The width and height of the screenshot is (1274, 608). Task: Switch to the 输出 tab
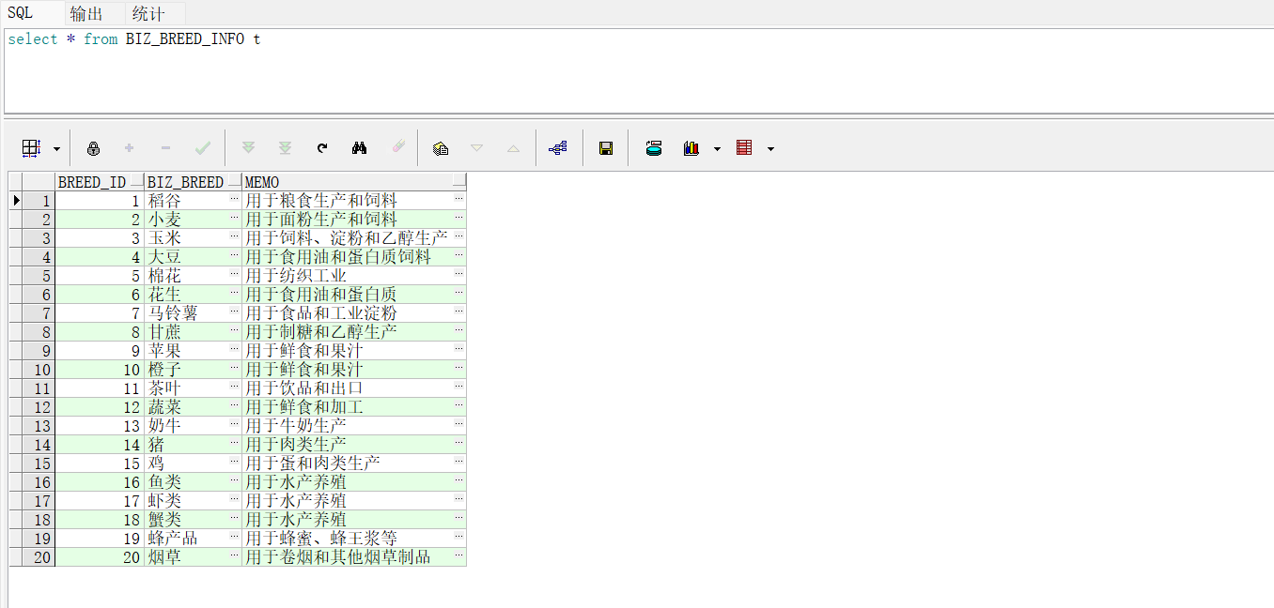pos(87,13)
